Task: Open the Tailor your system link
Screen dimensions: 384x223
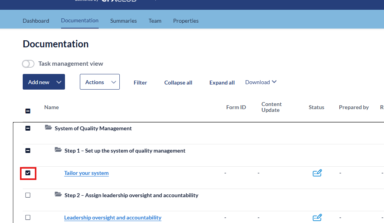Action: click(x=87, y=173)
